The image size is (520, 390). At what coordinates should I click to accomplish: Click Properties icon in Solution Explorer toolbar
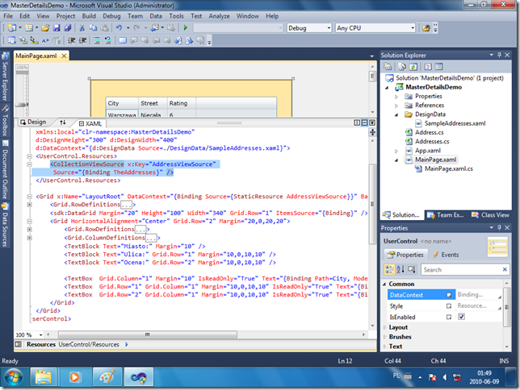(388, 67)
